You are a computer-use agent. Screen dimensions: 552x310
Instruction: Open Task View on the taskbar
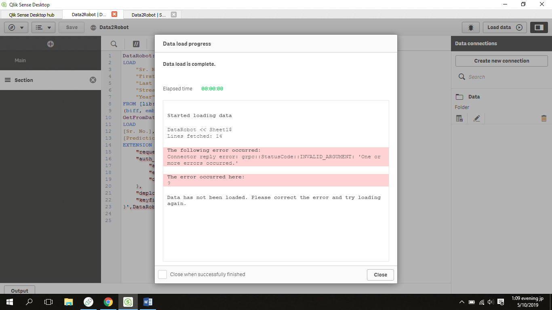click(48, 302)
